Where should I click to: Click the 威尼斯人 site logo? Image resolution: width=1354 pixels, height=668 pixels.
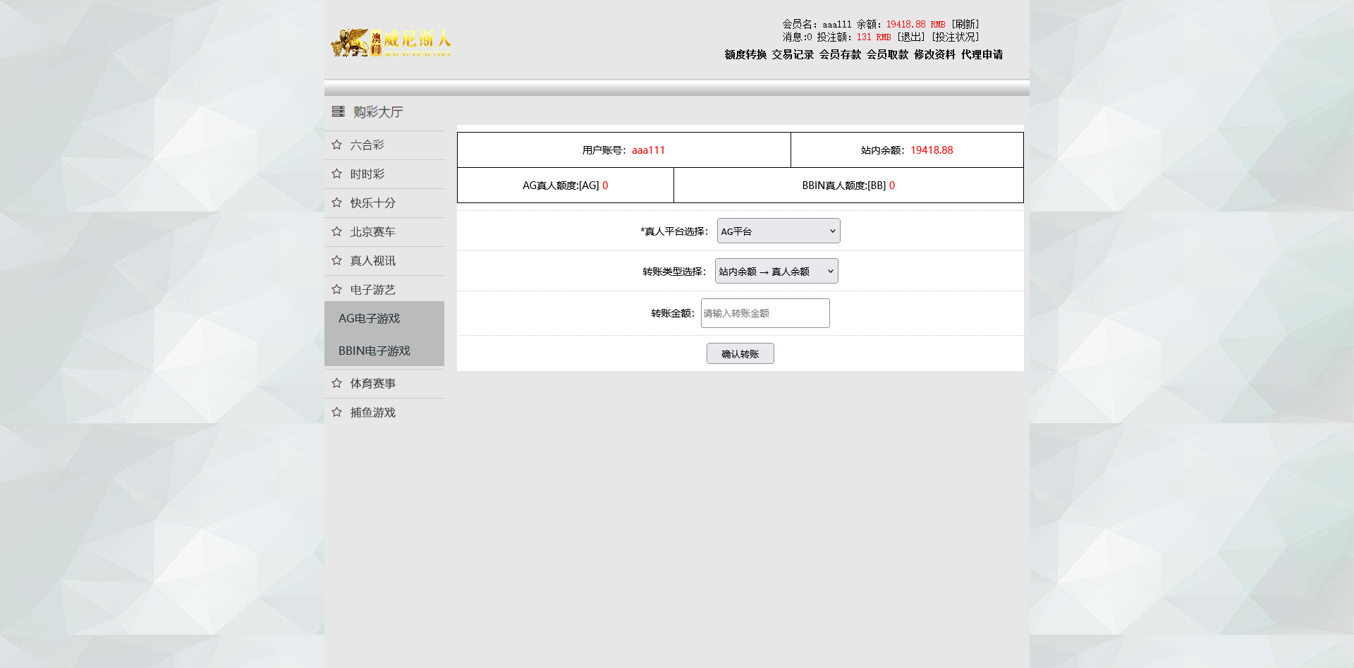(x=390, y=42)
